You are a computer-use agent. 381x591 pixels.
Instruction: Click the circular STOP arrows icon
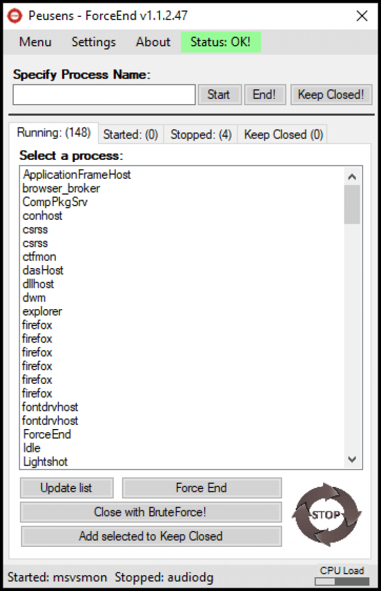(327, 514)
